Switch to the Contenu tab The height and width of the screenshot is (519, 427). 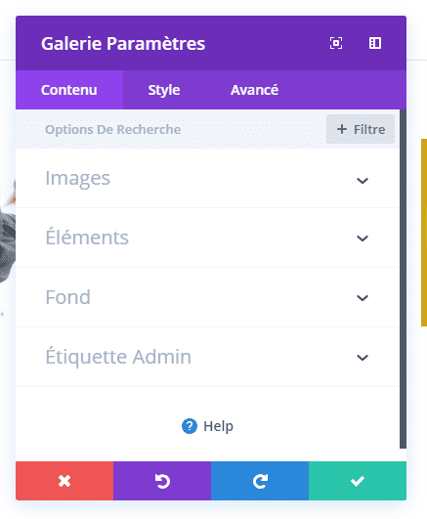[69, 90]
